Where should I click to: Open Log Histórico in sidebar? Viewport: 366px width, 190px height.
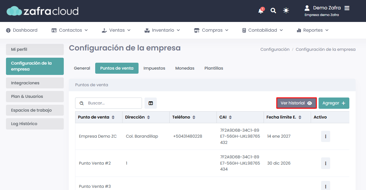click(35, 124)
